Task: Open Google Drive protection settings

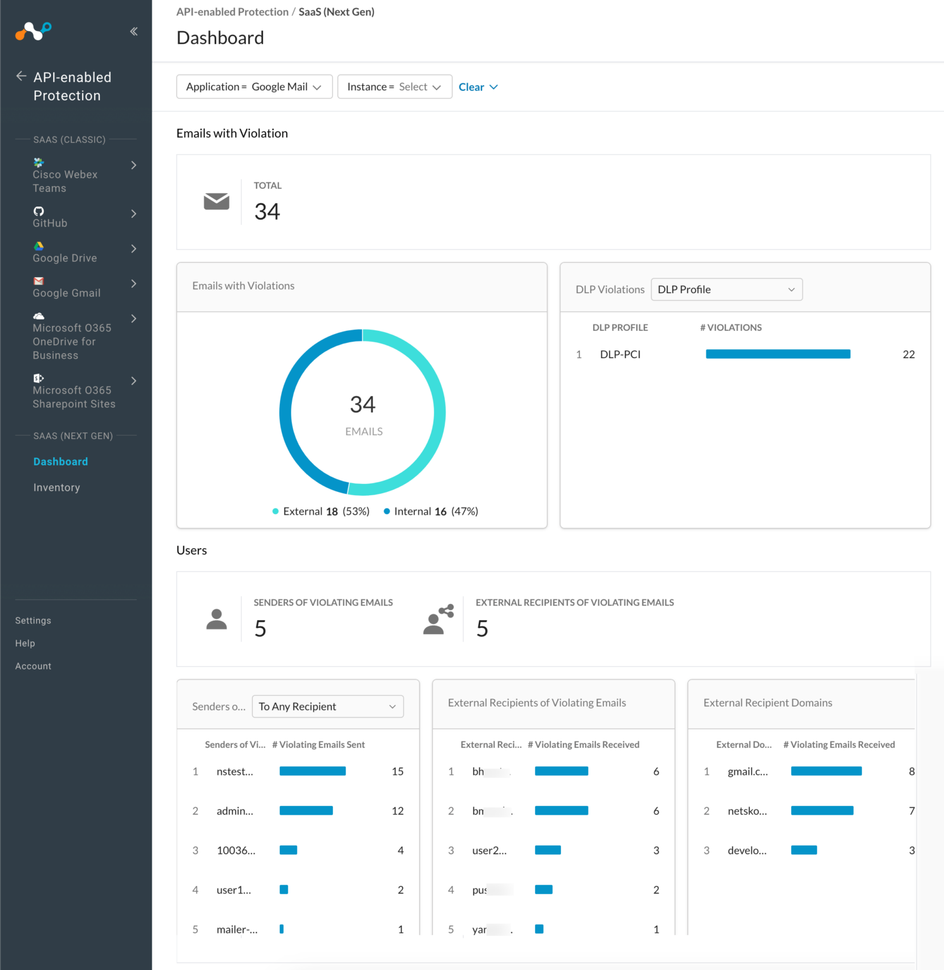Action: (65, 253)
